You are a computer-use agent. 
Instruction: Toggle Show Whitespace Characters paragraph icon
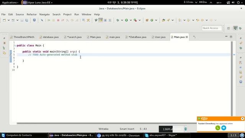(x=110, y=20)
